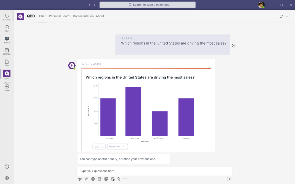Open more options ellipsis in top right

pos(288,16)
